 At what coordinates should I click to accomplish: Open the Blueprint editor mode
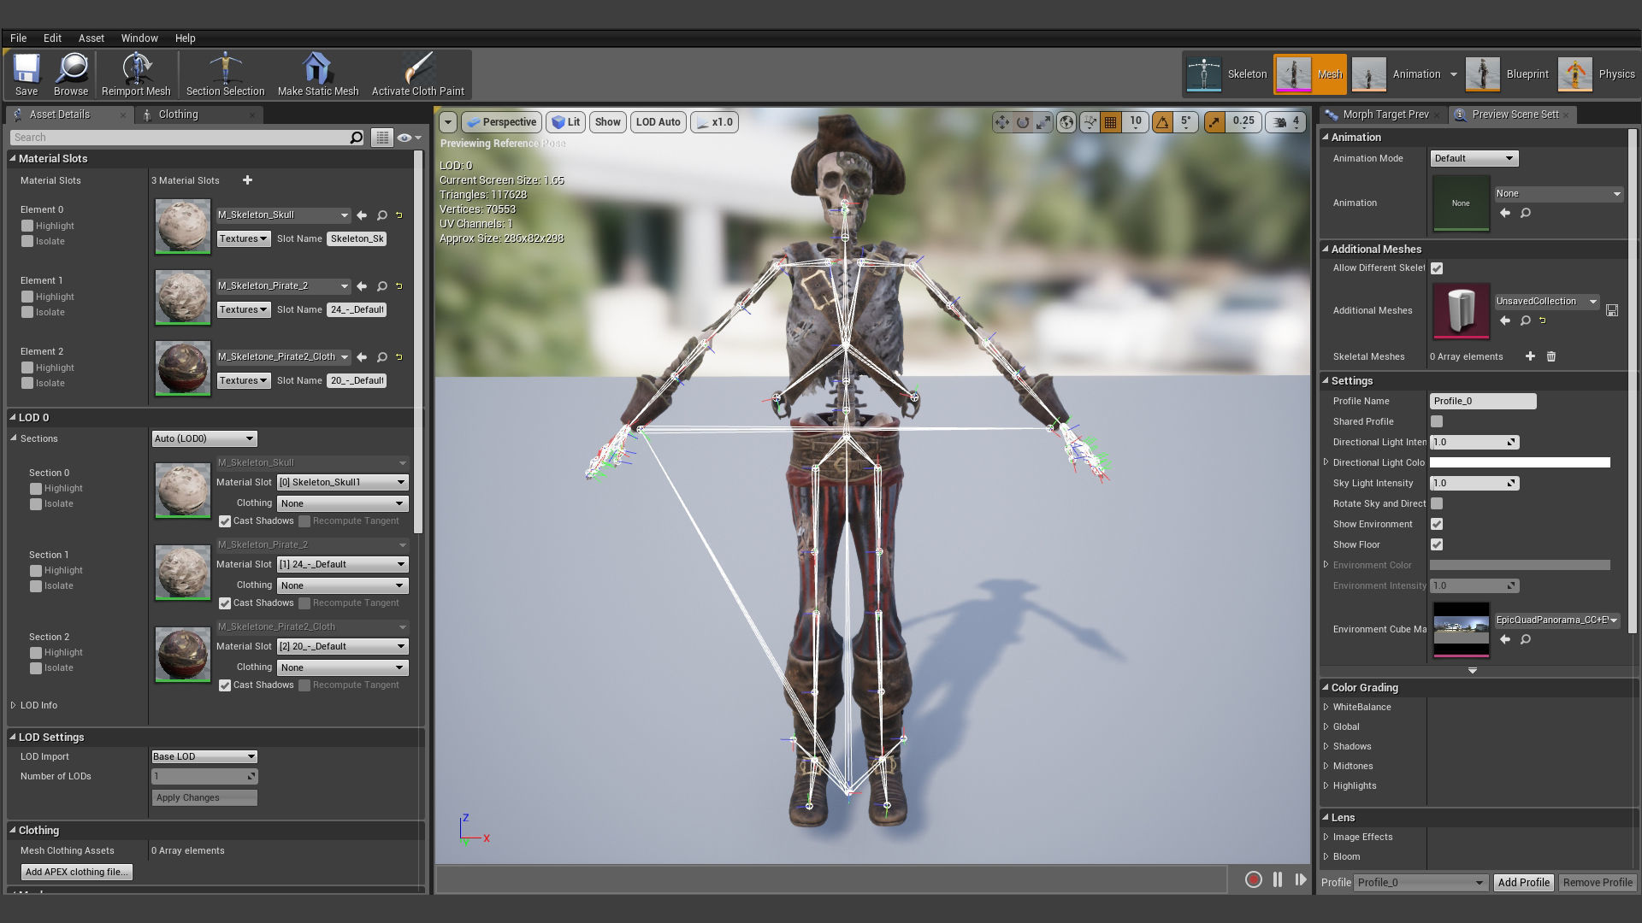point(1508,74)
